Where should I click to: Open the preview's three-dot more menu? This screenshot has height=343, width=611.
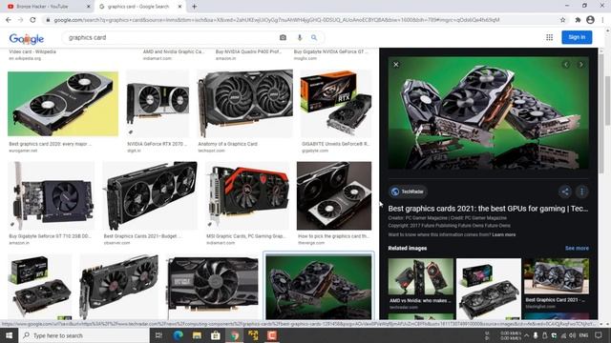coord(581,192)
